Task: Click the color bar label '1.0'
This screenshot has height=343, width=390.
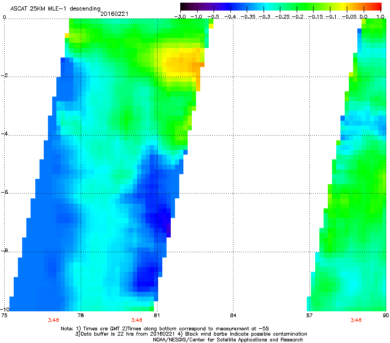Action: point(381,17)
